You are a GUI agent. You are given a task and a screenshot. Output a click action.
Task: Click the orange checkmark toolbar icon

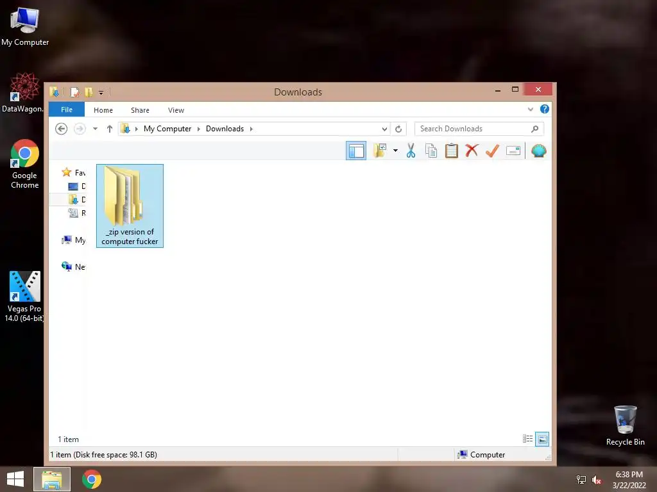point(492,151)
